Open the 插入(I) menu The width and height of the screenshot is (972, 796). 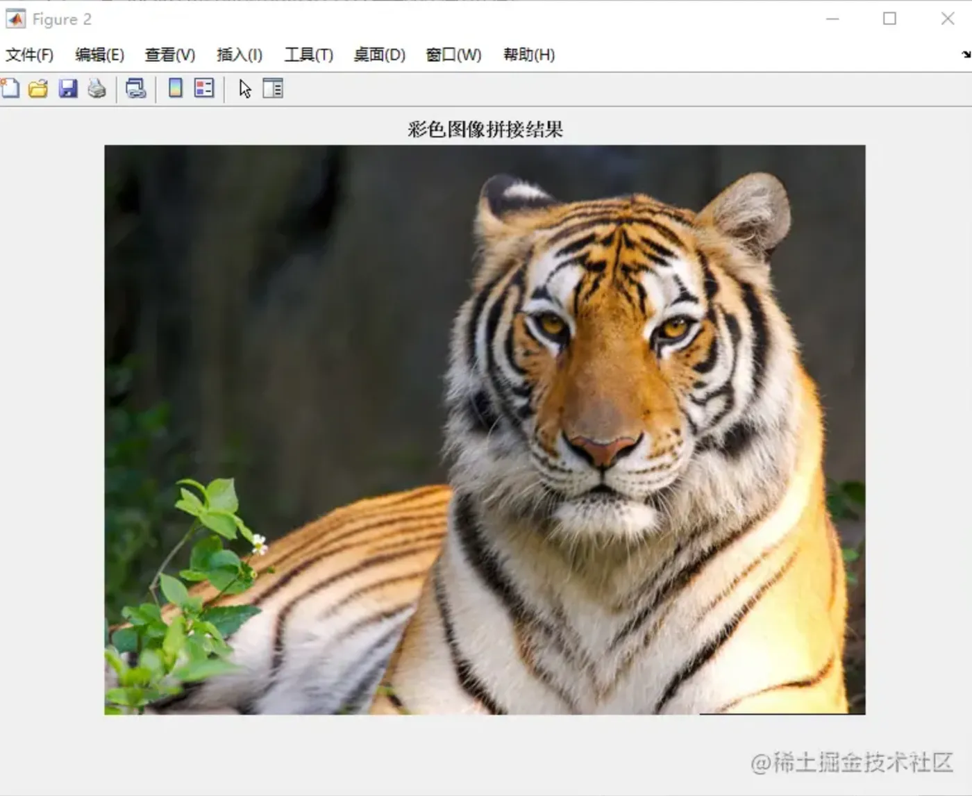pyautogui.click(x=240, y=55)
